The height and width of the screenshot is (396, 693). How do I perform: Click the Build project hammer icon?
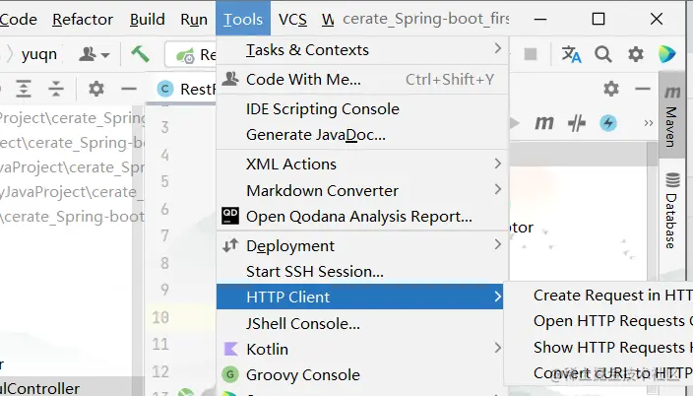click(x=141, y=55)
